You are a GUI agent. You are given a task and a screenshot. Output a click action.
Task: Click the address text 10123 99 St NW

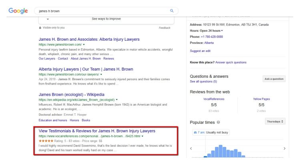pos(214,25)
